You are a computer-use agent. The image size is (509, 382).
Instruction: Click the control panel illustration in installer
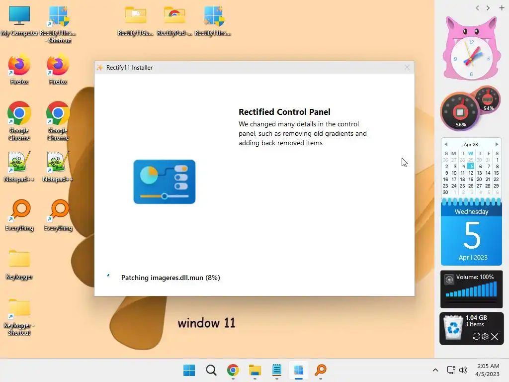pos(164,182)
